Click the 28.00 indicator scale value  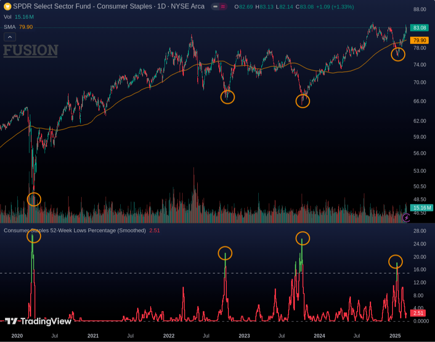click(x=419, y=231)
